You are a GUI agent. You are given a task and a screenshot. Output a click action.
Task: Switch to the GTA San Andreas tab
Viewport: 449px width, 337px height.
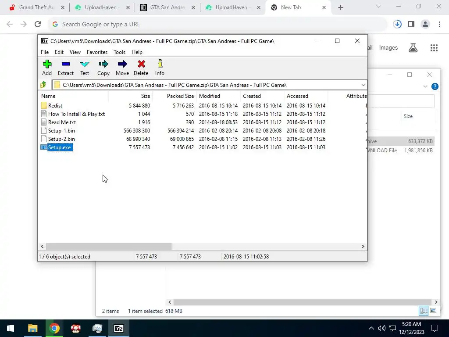click(167, 7)
